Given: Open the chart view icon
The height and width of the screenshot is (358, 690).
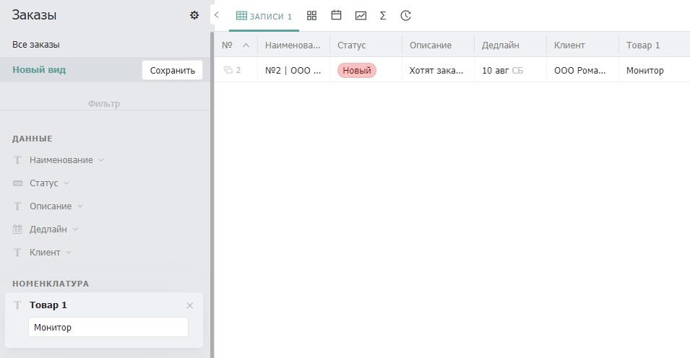Looking at the screenshot, I should 361,16.
